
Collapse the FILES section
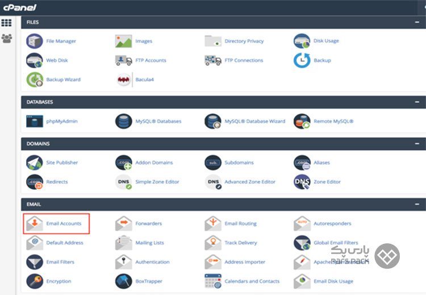417,22
